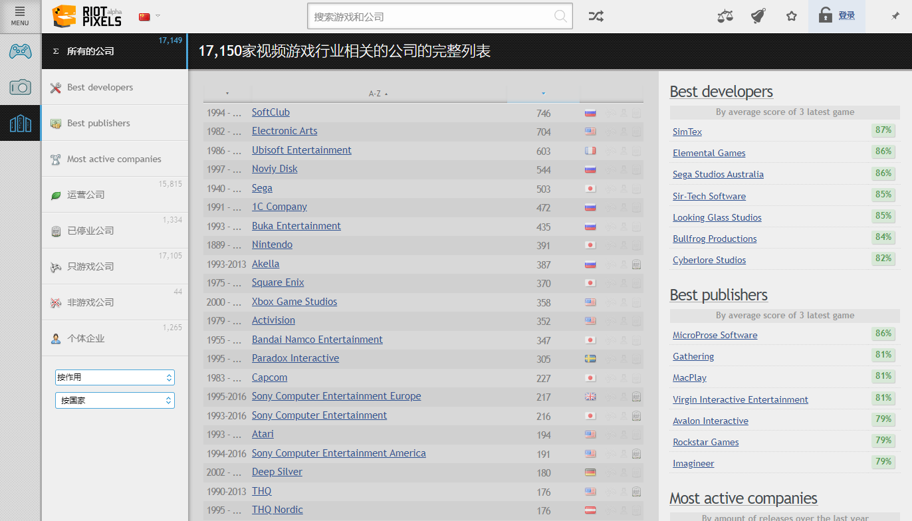Open the companies building icon
The image size is (912, 521).
pyautogui.click(x=20, y=123)
